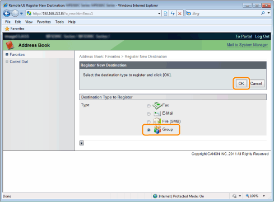The image size is (274, 202).
Task: Open the View menu
Action: 29,22
